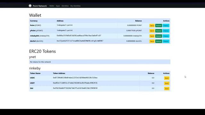Click the USDT token name
This screenshot has width=205, height=115.
tap(32, 83)
